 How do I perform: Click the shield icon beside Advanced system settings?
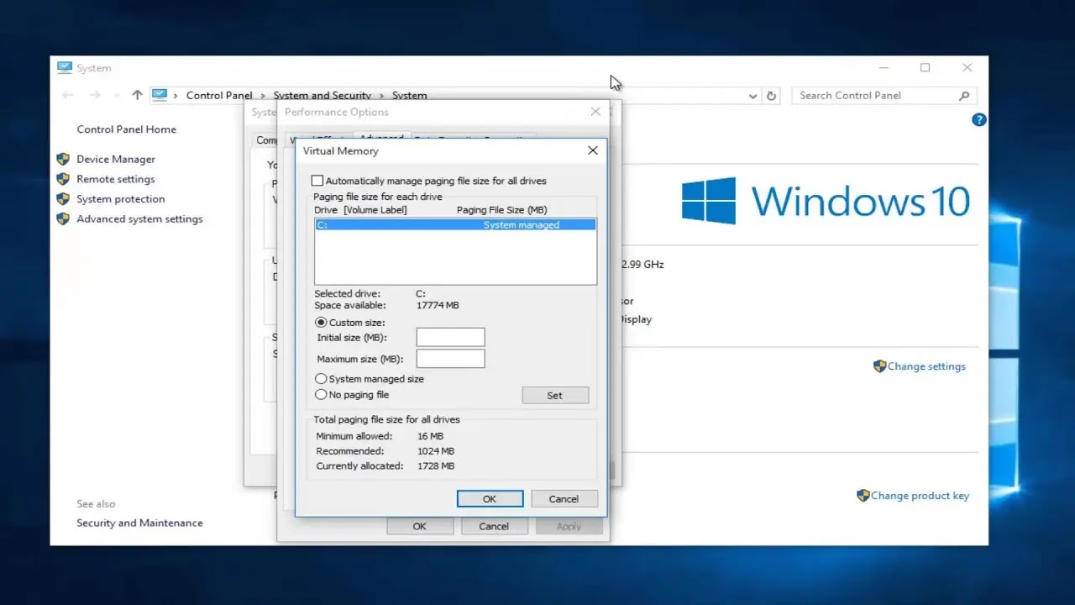pyautogui.click(x=62, y=219)
